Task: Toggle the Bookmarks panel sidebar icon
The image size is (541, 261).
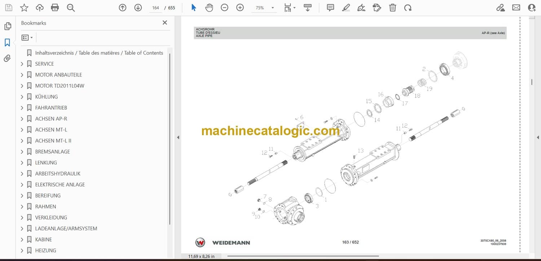Action: click(7, 43)
